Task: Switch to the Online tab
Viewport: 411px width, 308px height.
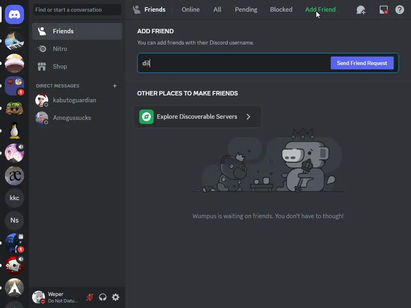Action: (x=191, y=10)
